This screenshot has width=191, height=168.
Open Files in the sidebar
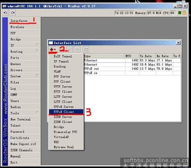coord(15,82)
